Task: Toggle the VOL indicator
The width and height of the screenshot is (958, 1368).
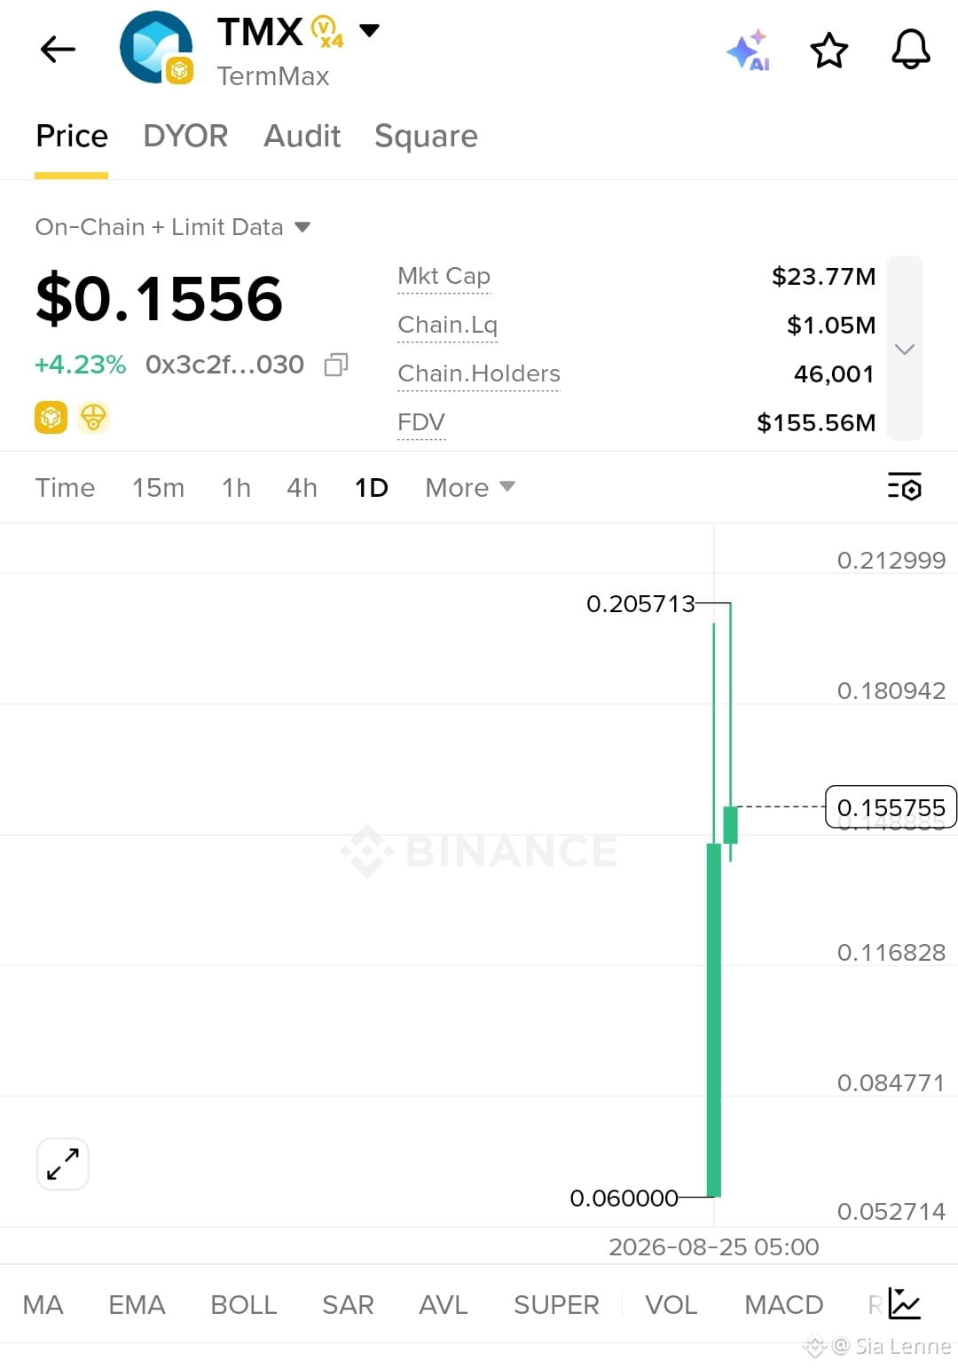Action: click(671, 1305)
